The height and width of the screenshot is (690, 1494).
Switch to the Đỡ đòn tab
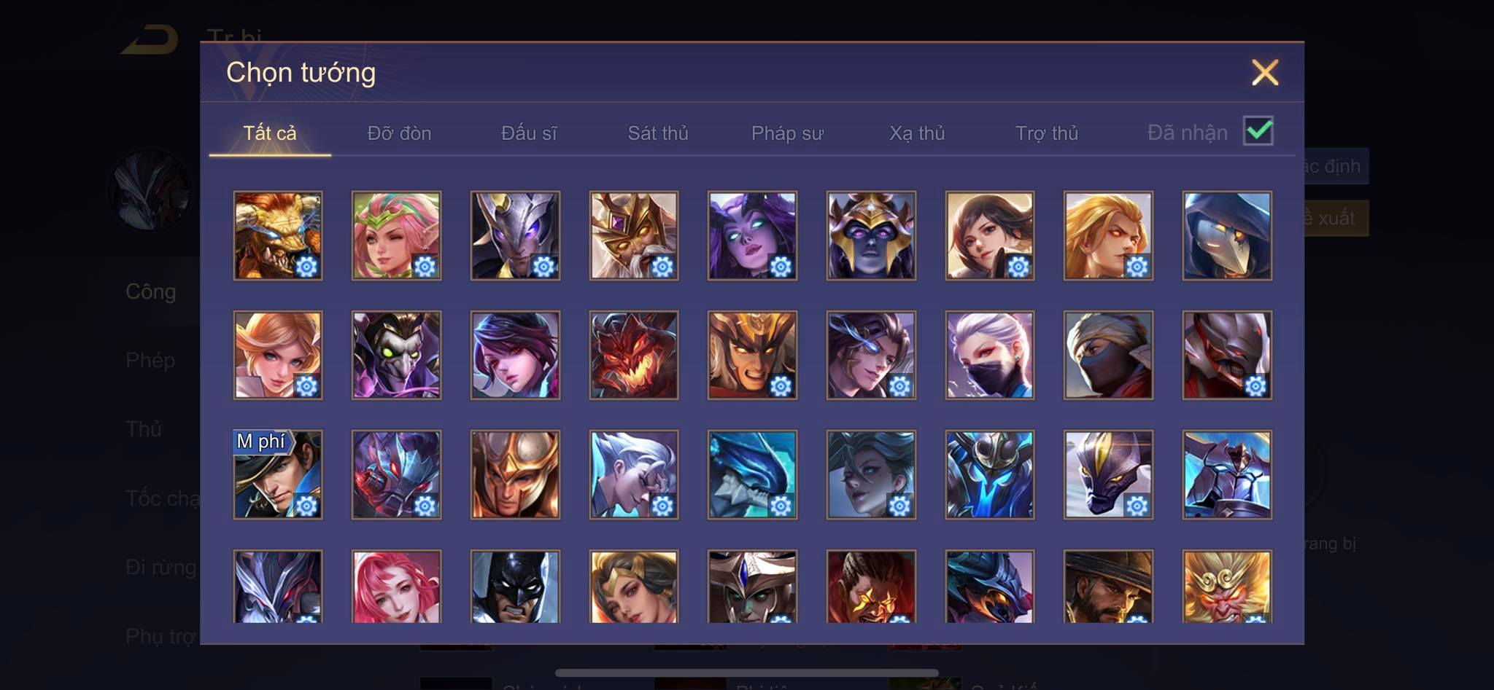(399, 133)
